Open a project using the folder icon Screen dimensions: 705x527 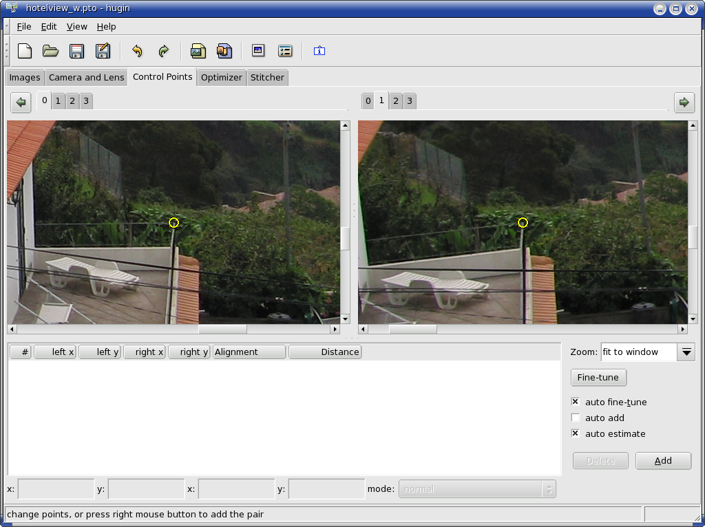tap(50, 51)
